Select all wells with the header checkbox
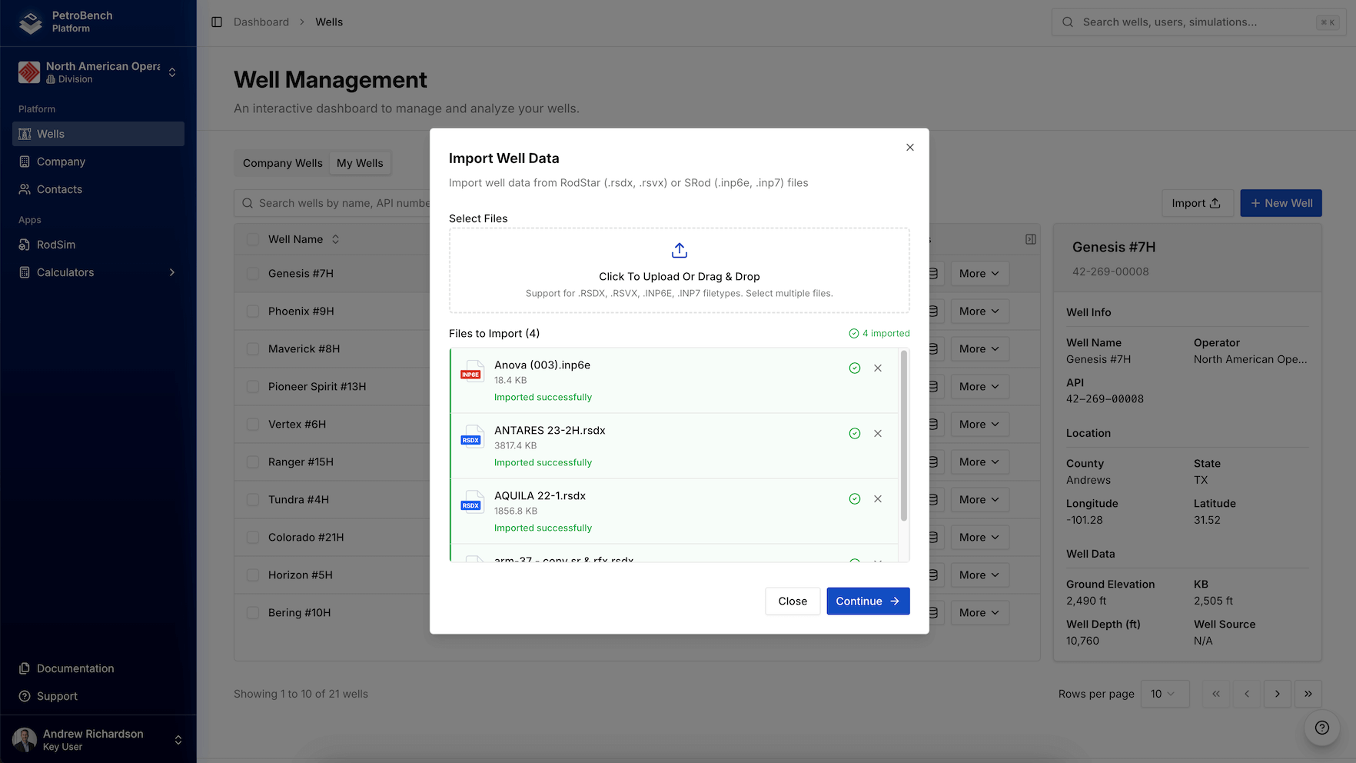The image size is (1356, 763). click(x=253, y=239)
